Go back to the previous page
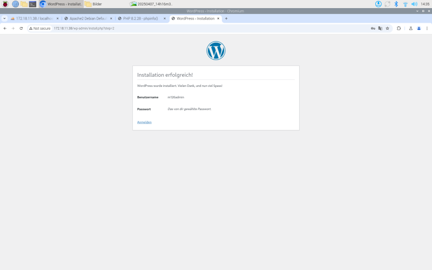 (5, 29)
